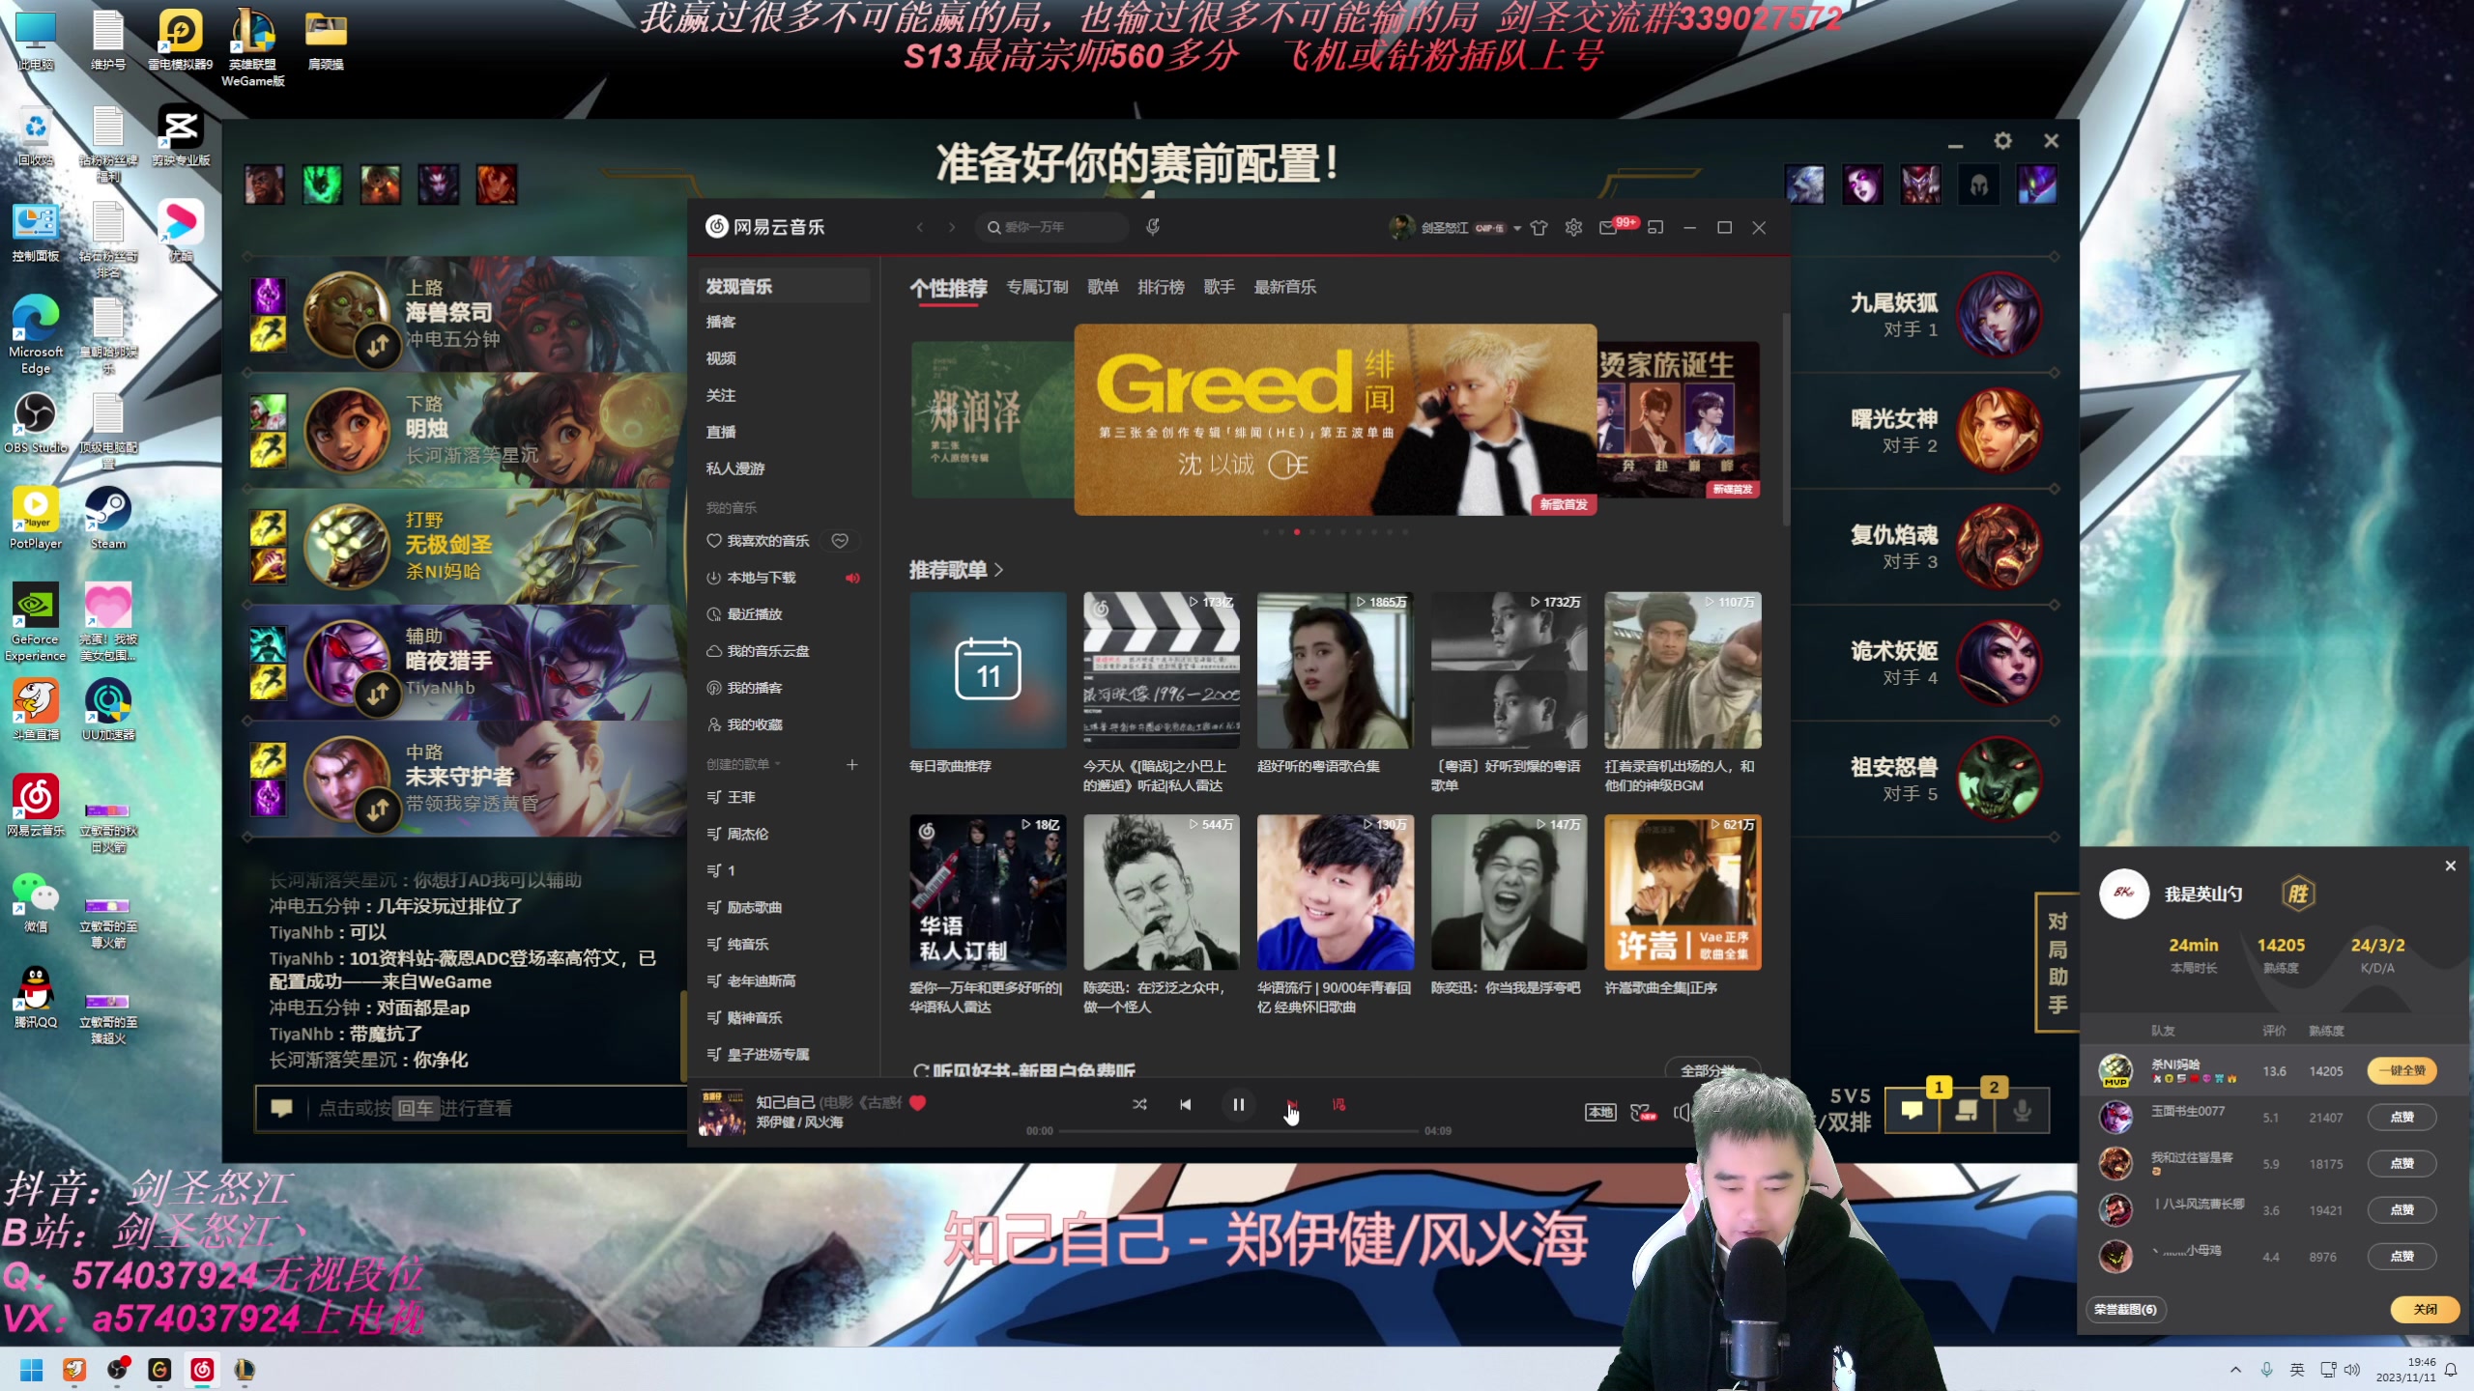This screenshot has height=1391, width=2474.
Task: Seek on the song progress bar
Action: click(1238, 1130)
